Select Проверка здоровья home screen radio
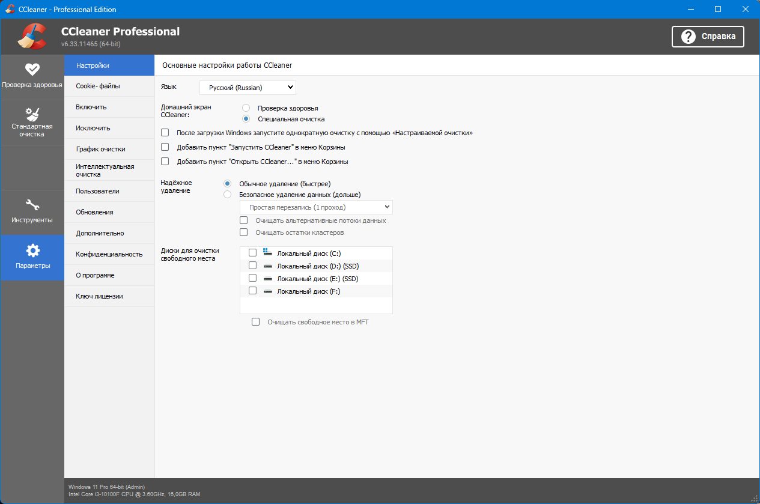This screenshot has height=504, width=760. point(246,108)
